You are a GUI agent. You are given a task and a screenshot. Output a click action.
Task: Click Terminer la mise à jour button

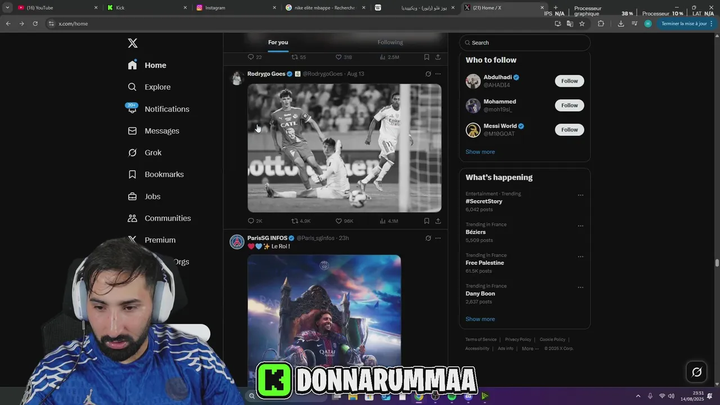(687, 24)
